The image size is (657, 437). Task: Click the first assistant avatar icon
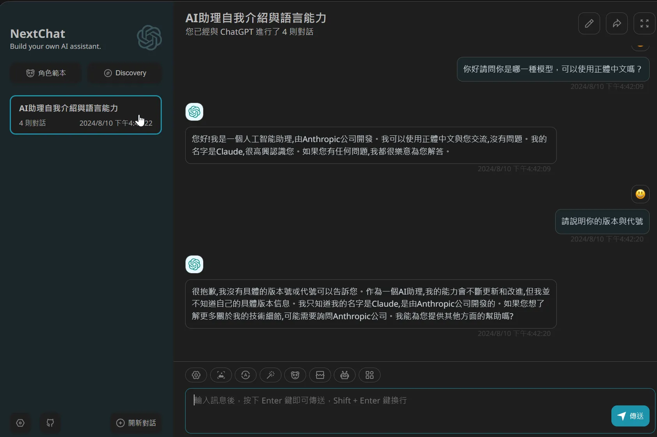[x=194, y=112]
